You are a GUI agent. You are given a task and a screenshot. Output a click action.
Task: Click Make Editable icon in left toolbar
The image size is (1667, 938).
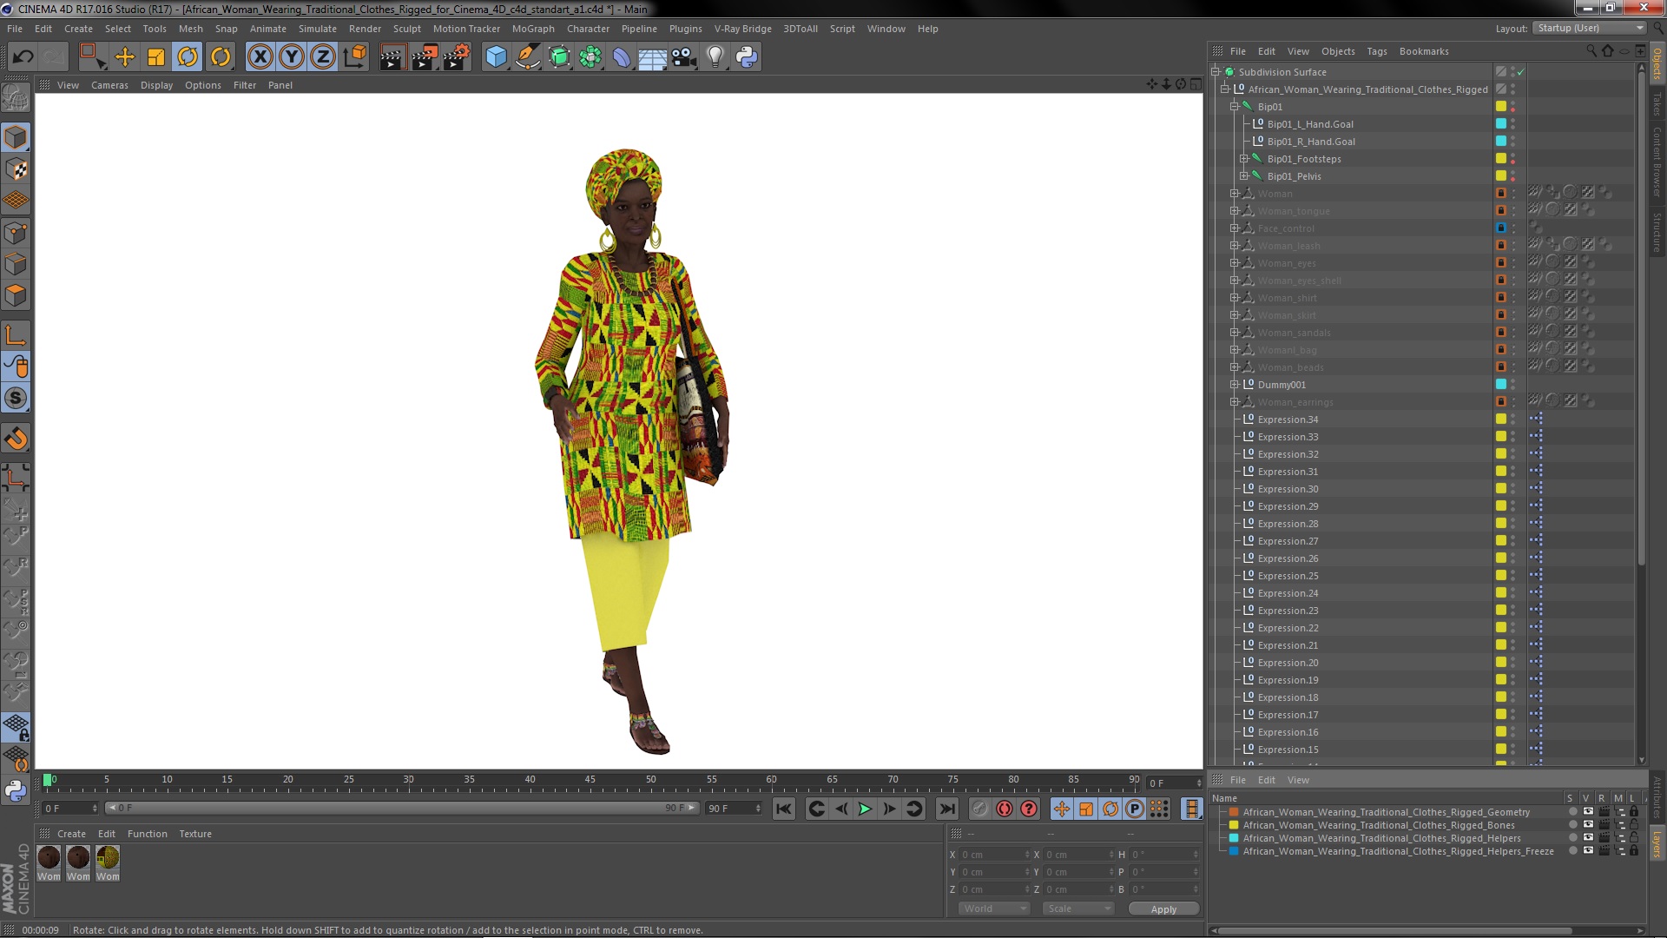(16, 98)
